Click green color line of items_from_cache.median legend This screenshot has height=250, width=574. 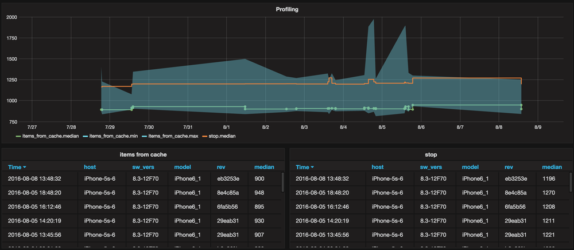[18, 137]
